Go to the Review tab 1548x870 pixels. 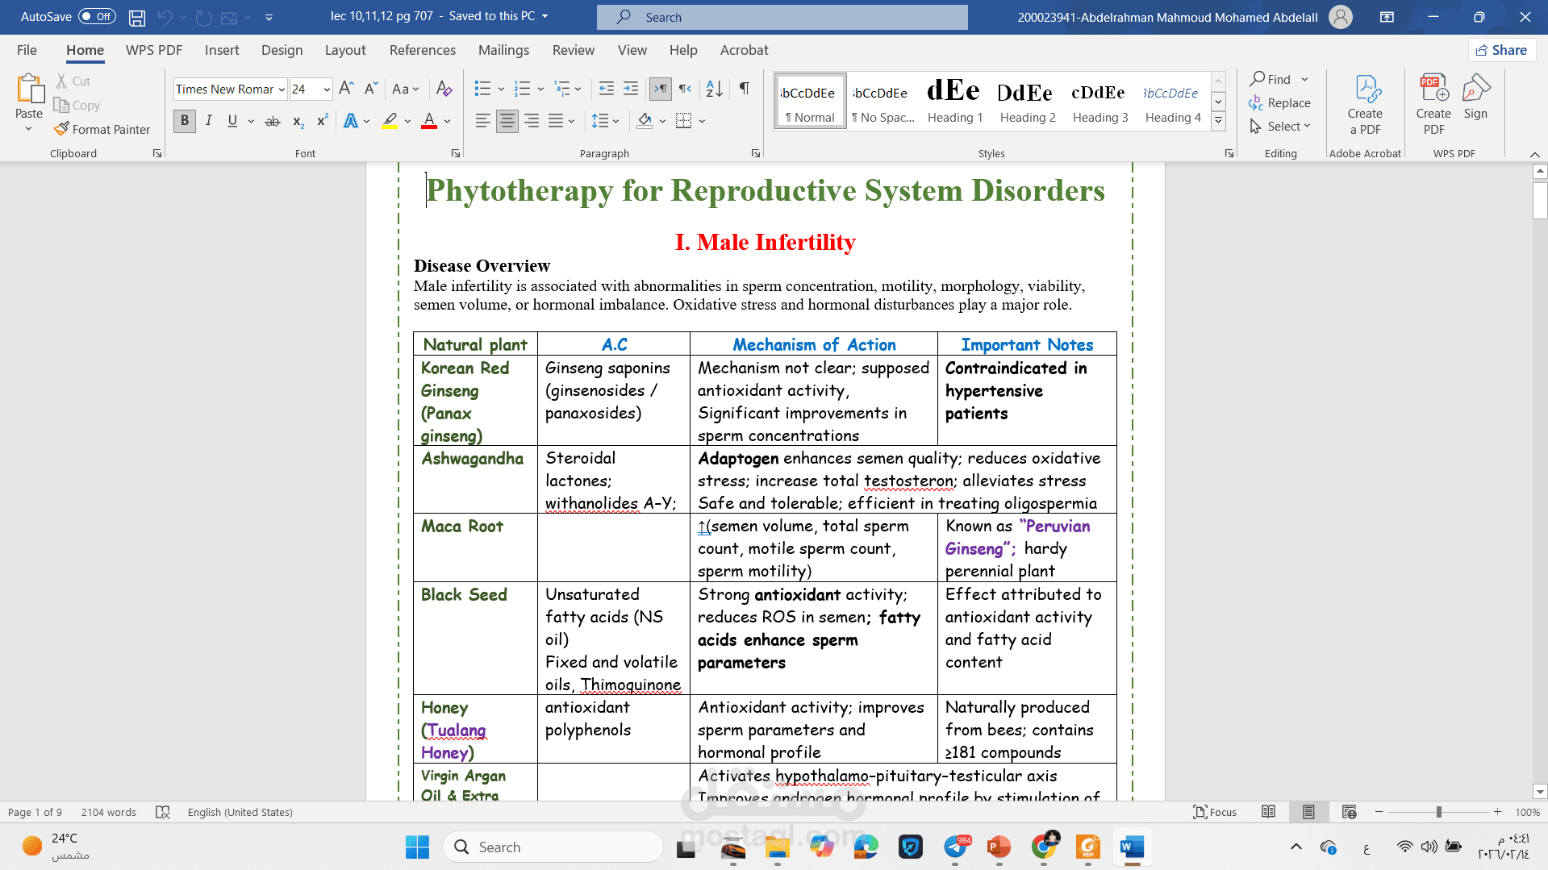tap(574, 50)
